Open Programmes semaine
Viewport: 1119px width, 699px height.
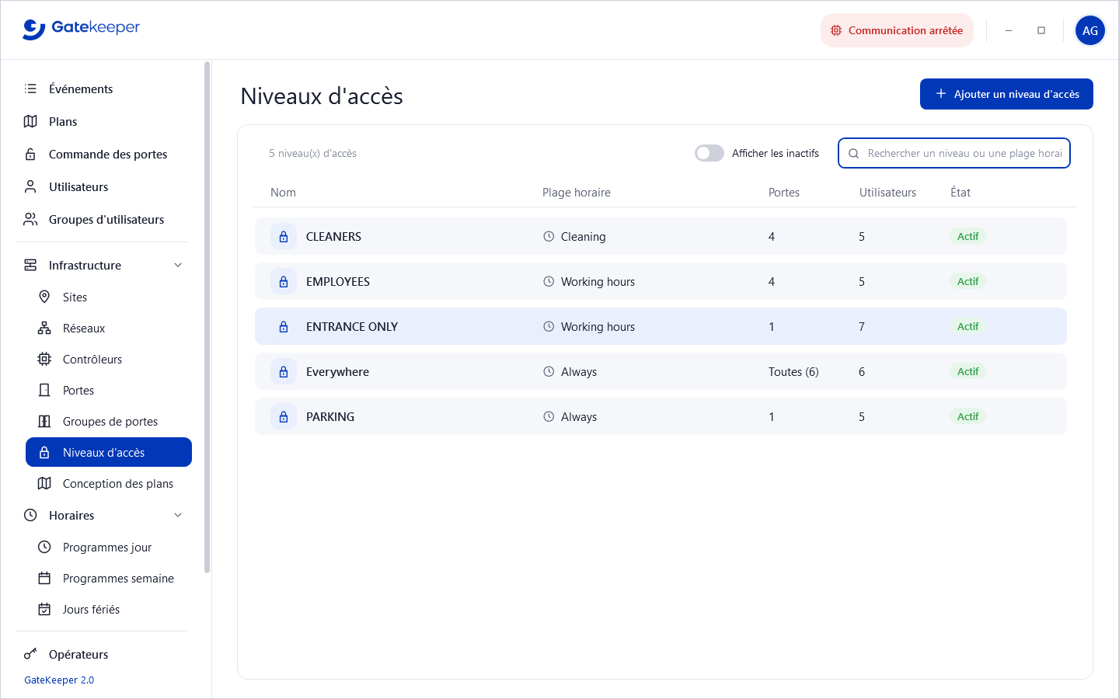(x=109, y=578)
